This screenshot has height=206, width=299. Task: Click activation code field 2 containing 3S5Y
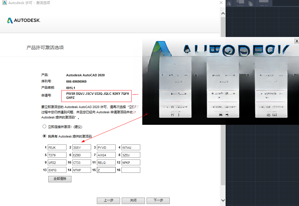point(82,148)
